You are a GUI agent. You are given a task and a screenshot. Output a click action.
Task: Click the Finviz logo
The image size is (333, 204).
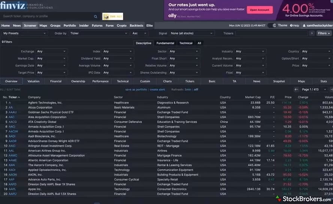click(13, 5)
